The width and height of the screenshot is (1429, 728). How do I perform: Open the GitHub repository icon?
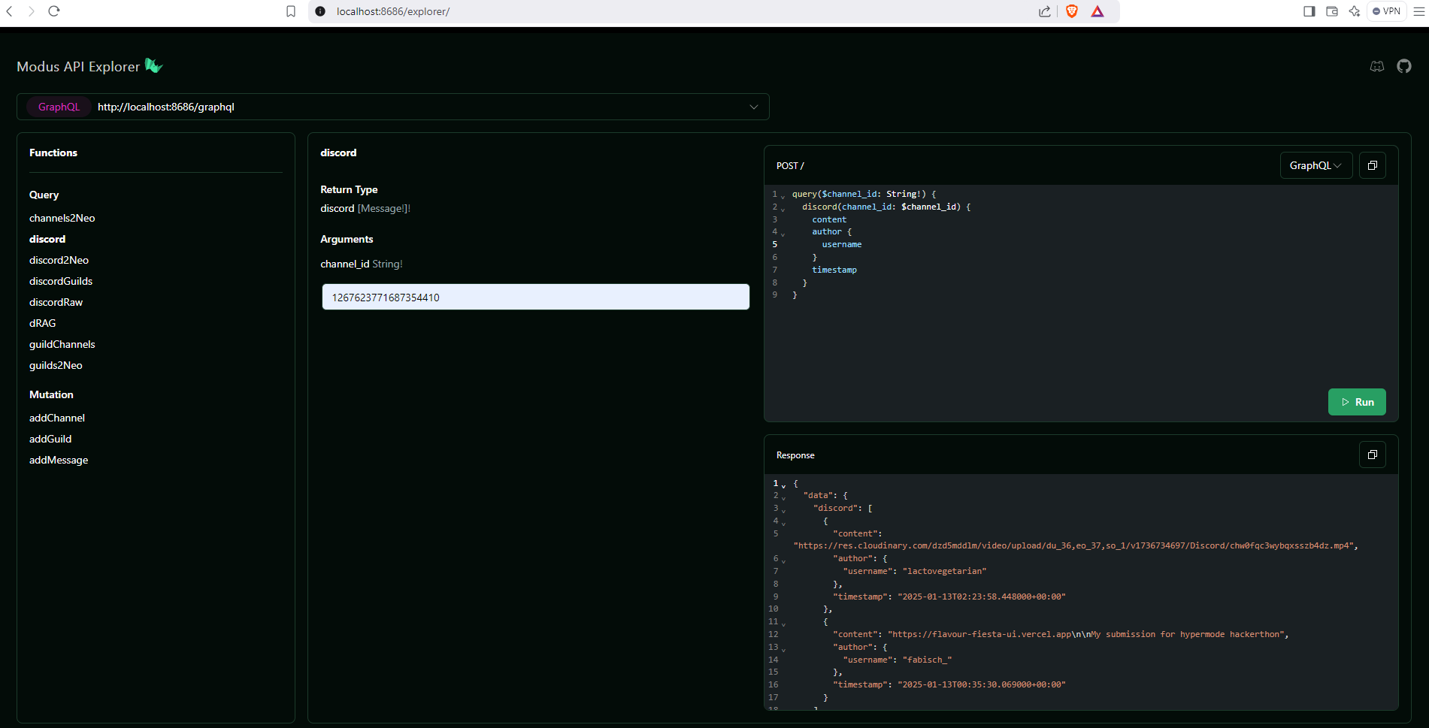pos(1404,66)
